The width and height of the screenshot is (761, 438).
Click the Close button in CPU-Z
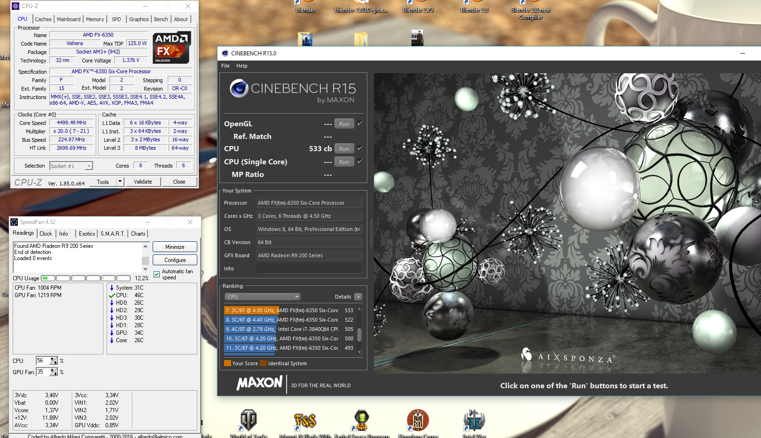click(x=179, y=182)
